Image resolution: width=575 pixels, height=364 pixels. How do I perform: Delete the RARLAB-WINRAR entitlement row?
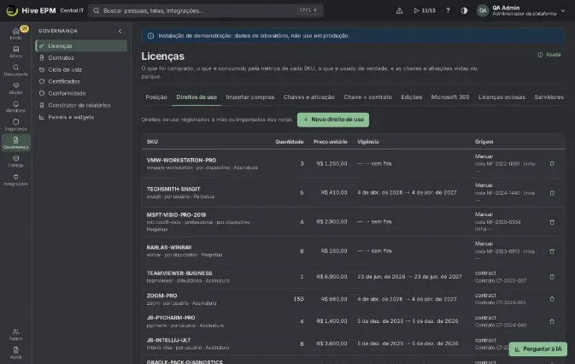click(552, 251)
